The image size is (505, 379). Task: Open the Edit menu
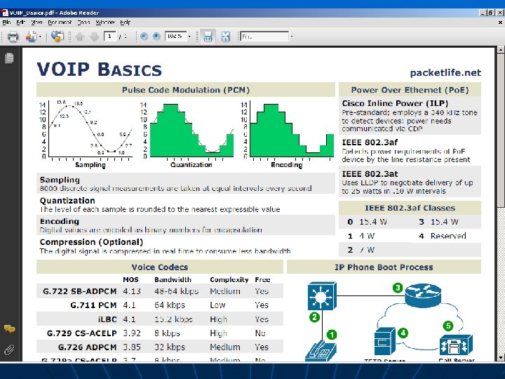(x=20, y=22)
